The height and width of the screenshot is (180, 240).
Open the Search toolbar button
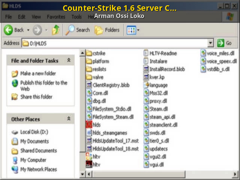(x=78, y=30)
